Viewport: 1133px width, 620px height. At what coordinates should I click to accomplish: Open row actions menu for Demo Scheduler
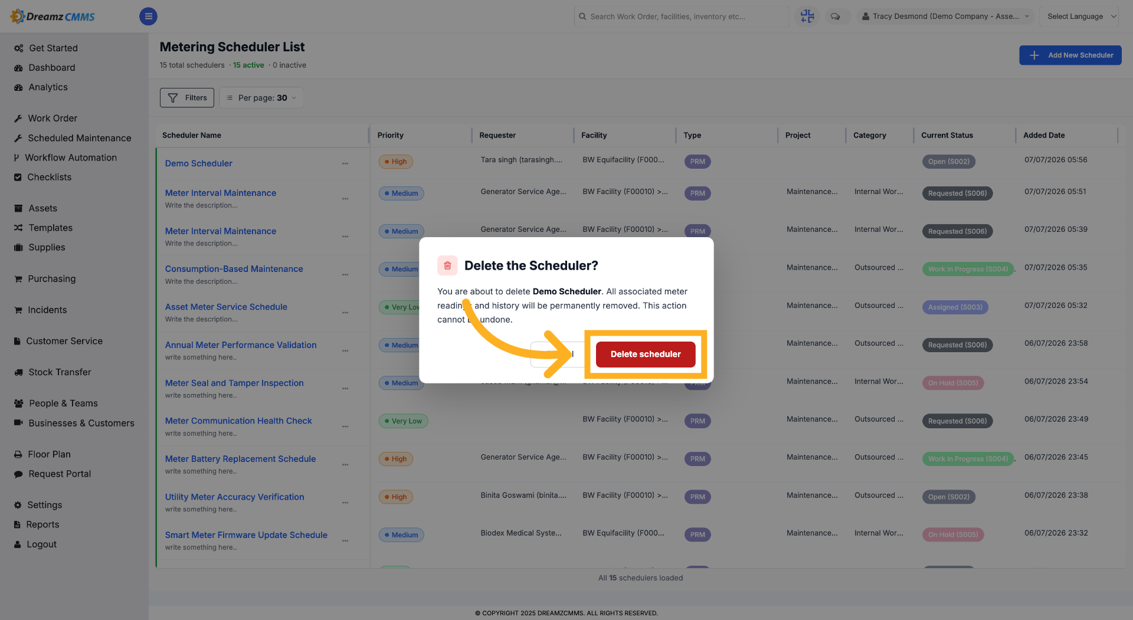[x=345, y=163]
